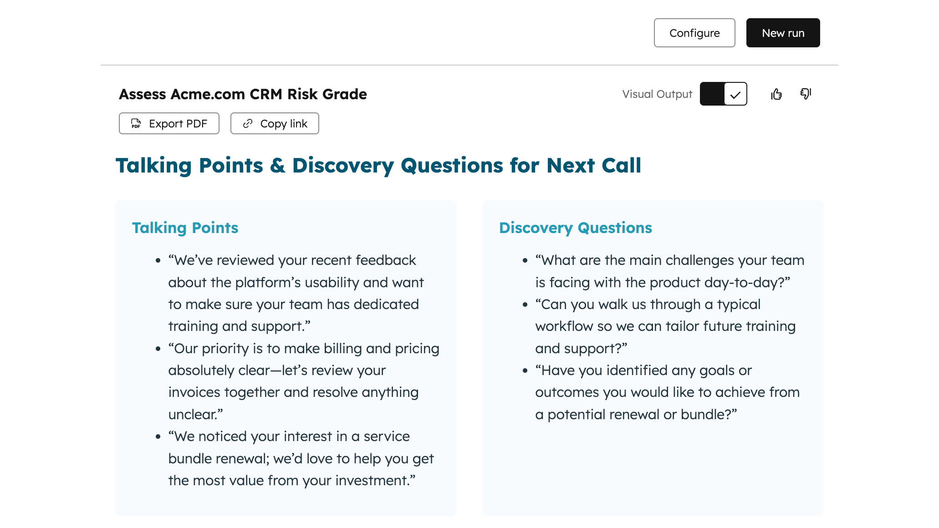This screenshot has width=939, height=528.
Task: Click the question about a typical workflow
Action: point(665,326)
